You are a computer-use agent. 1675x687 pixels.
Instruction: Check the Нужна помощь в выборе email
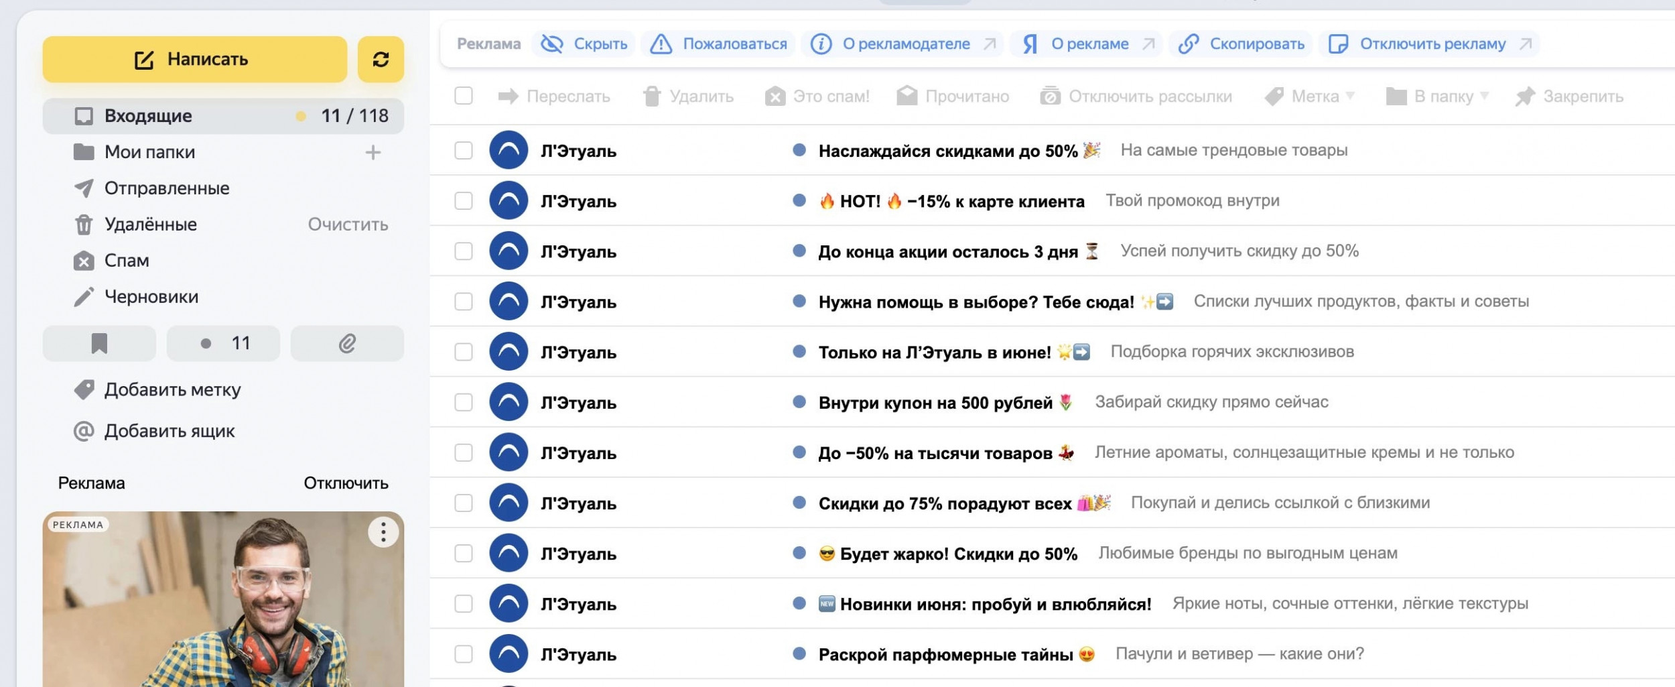click(x=464, y=302)
